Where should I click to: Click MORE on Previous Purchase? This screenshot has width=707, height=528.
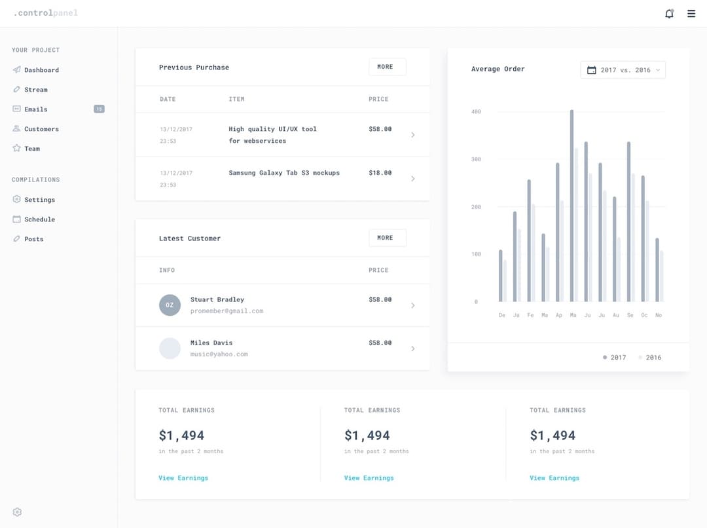[x=387, y=66]
